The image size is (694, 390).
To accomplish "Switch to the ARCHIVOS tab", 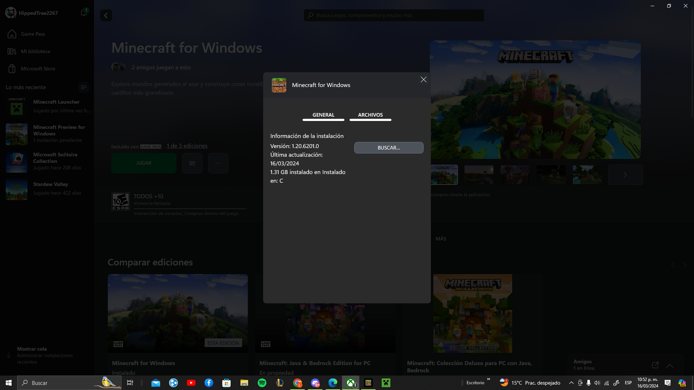I will pyautogui.click(x=370, y=115).
